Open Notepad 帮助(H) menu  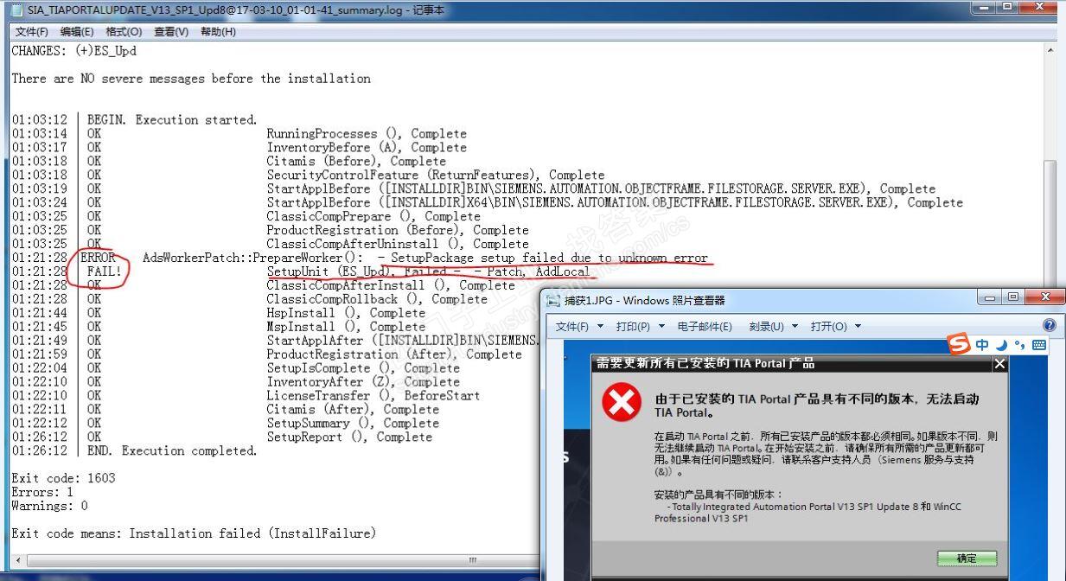(218, 32)
